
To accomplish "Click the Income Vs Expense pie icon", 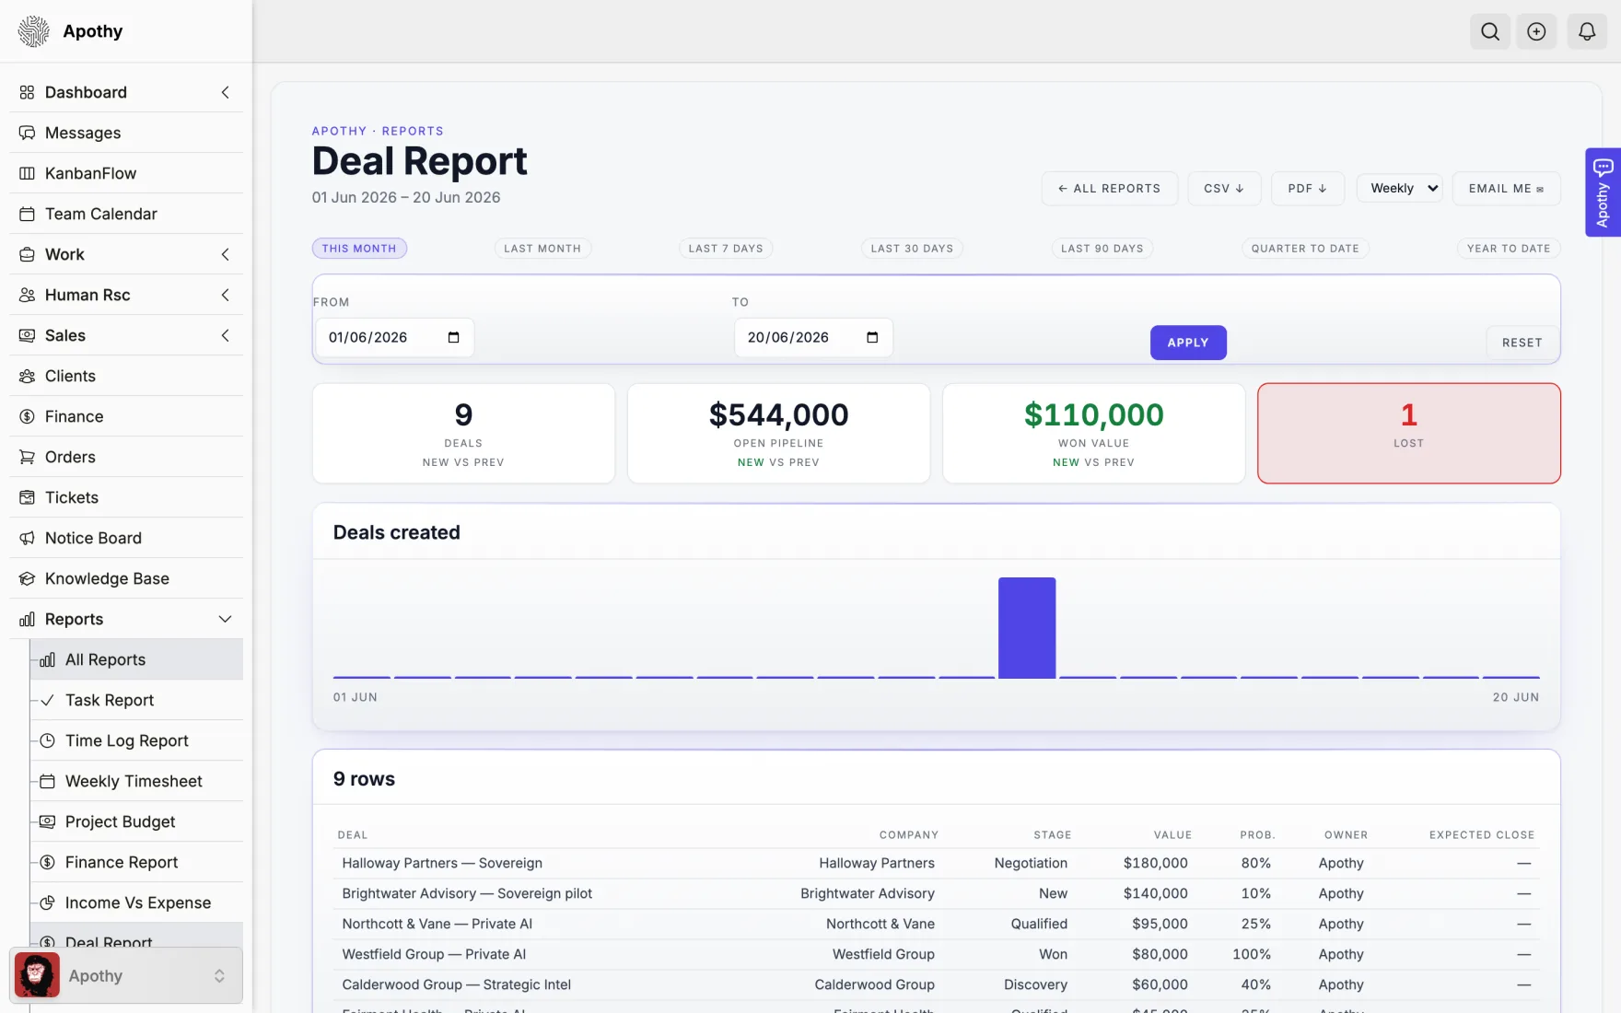I will [x=47, y=902].
